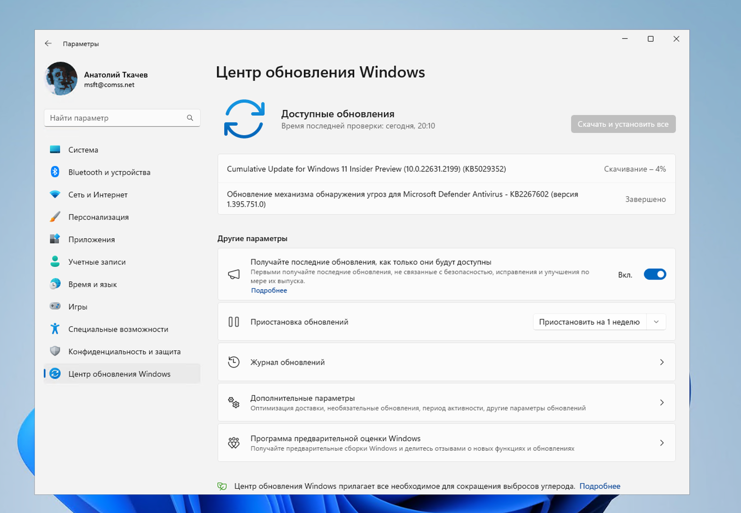The image size is (741, 513).
Task: Select Конфиденциальность и защита in sidebar
Action: coord(122,351)
